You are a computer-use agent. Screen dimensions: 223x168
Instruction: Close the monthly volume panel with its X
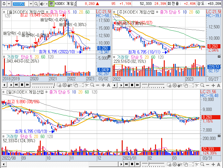pos(109,56)
